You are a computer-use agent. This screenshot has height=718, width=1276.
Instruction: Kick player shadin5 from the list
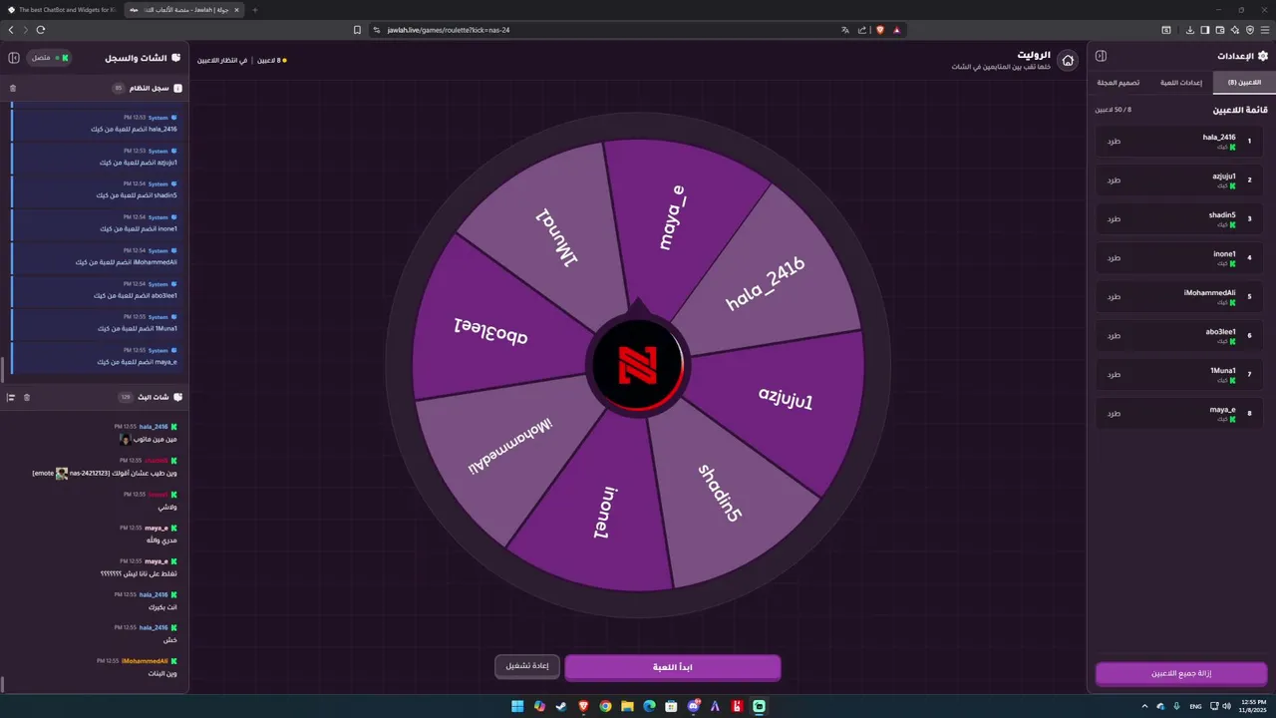tap(1114, 219)
